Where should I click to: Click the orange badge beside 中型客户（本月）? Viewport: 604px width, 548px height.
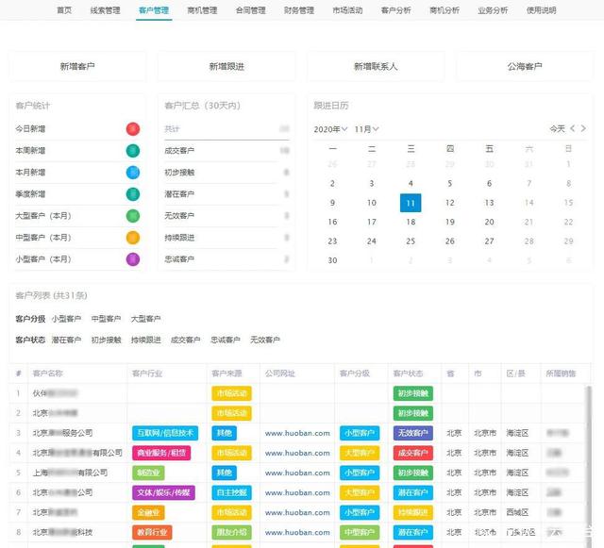(x=133, y=237)
